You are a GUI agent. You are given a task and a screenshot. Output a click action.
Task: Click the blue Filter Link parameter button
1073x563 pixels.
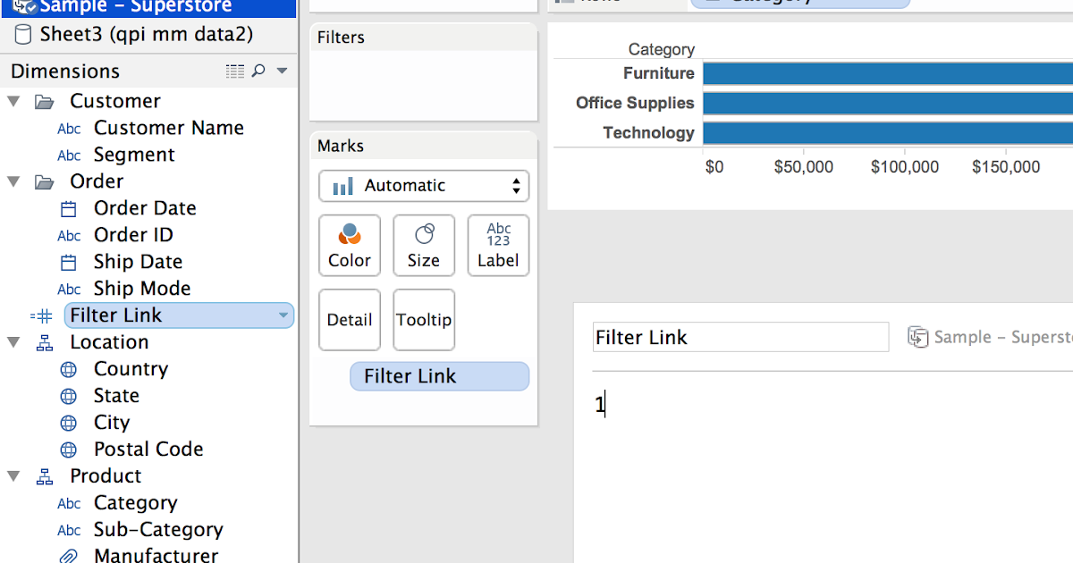coord(439,375)
